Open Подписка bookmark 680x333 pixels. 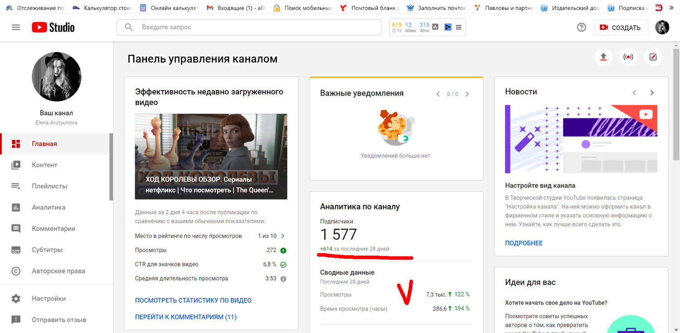[x=628, y=8]
